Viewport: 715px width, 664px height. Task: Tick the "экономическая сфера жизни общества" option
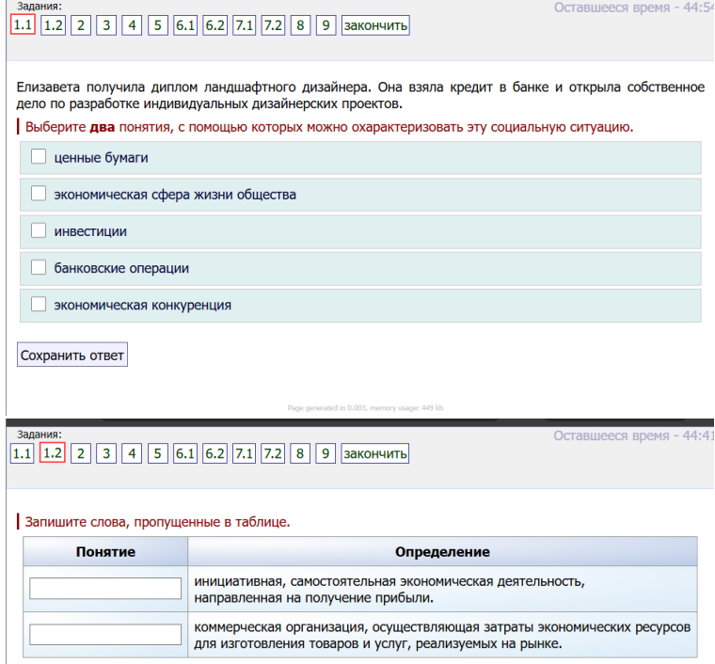click(39, 195)
